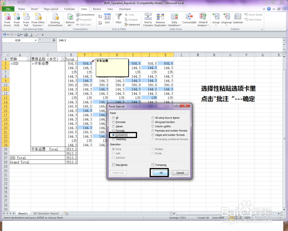
Task: Open the workbook Connections dialog
Action: click(x=85, y=14)
